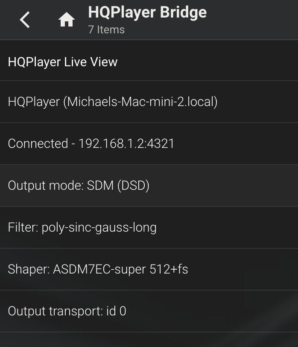Open the Output mode: SDM (DSD) setting
The image size is (298, 347).
tap(149, 185)
